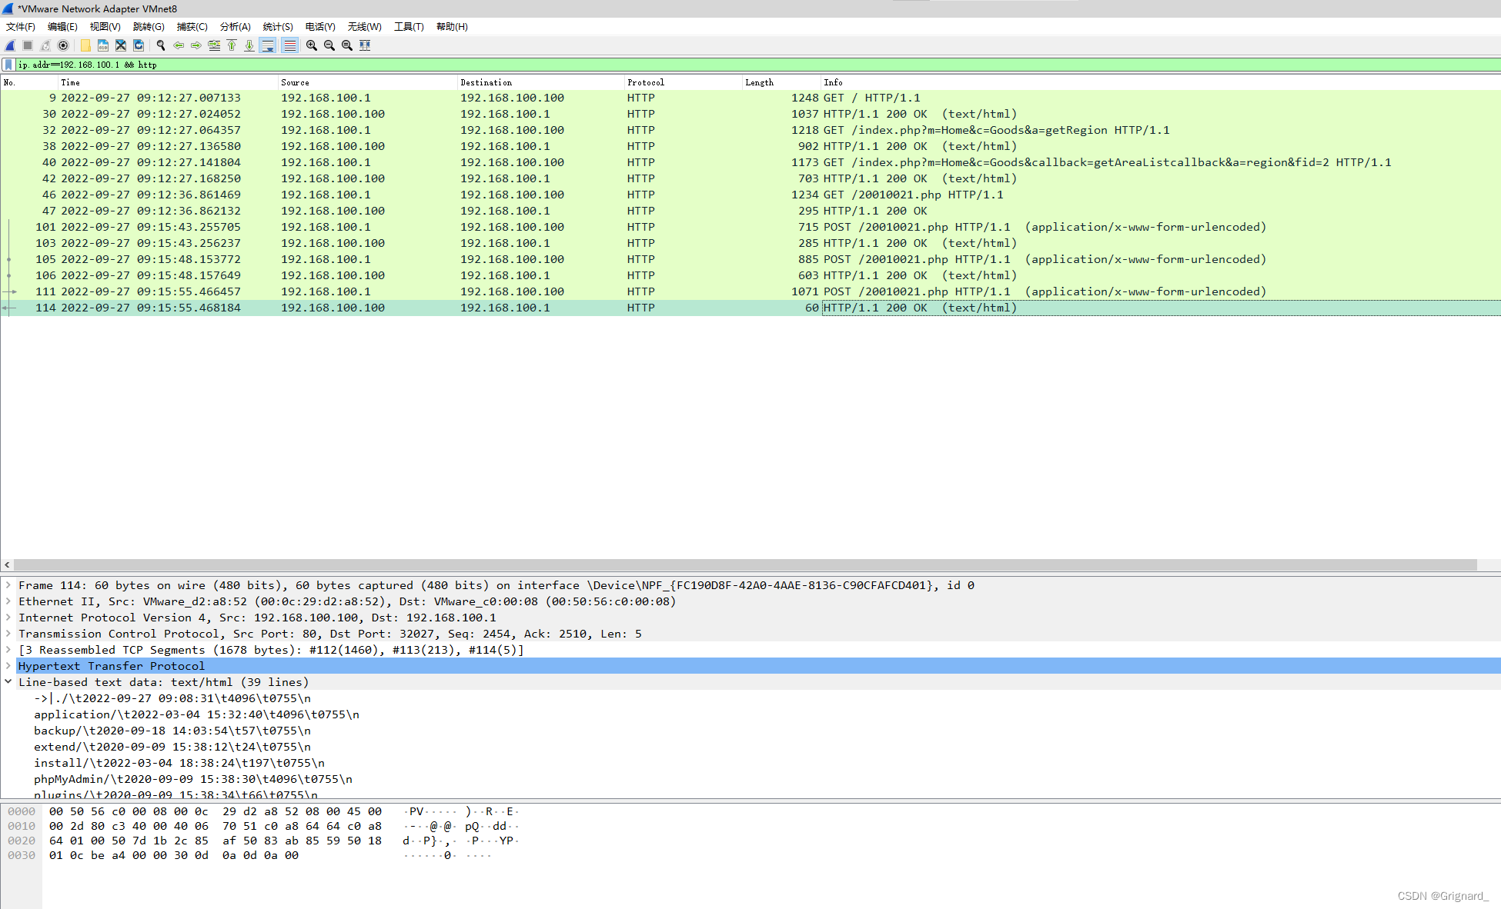This screenshot has width=1501, height=909.
Task: Sort packets by the Time column
Action: pyautogui.click(x=168, y=82)
